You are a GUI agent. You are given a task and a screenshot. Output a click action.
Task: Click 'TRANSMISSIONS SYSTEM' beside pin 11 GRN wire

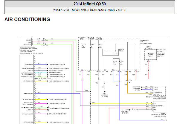pyautogui.click(x=57, y=77)
